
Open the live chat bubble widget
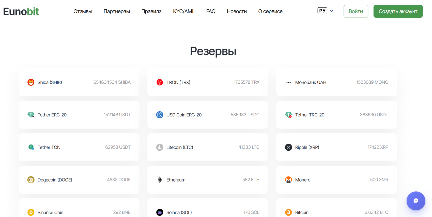416,201
